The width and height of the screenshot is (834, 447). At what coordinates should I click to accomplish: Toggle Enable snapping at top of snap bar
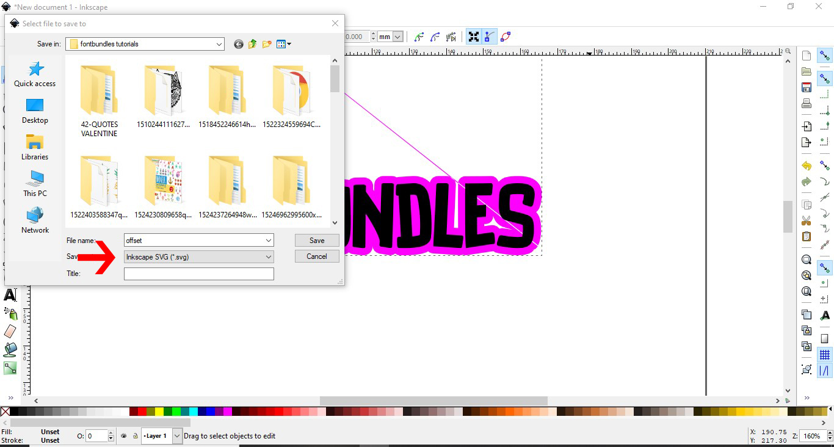[825, 56]
